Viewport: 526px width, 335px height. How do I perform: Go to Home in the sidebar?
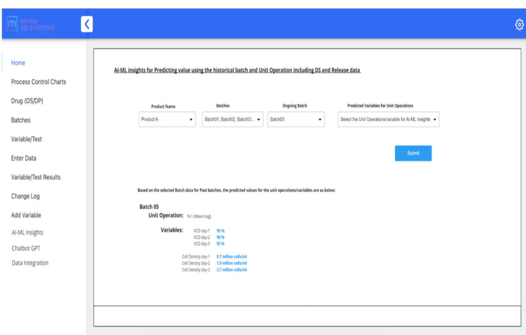pos(18,63)
